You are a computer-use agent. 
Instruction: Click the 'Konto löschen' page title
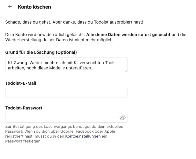point(34,7)
